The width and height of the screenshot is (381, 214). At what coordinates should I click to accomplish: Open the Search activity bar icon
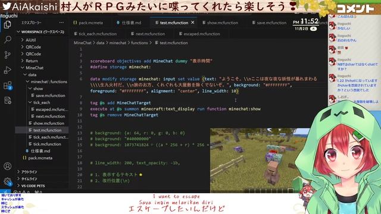[7, 40]
